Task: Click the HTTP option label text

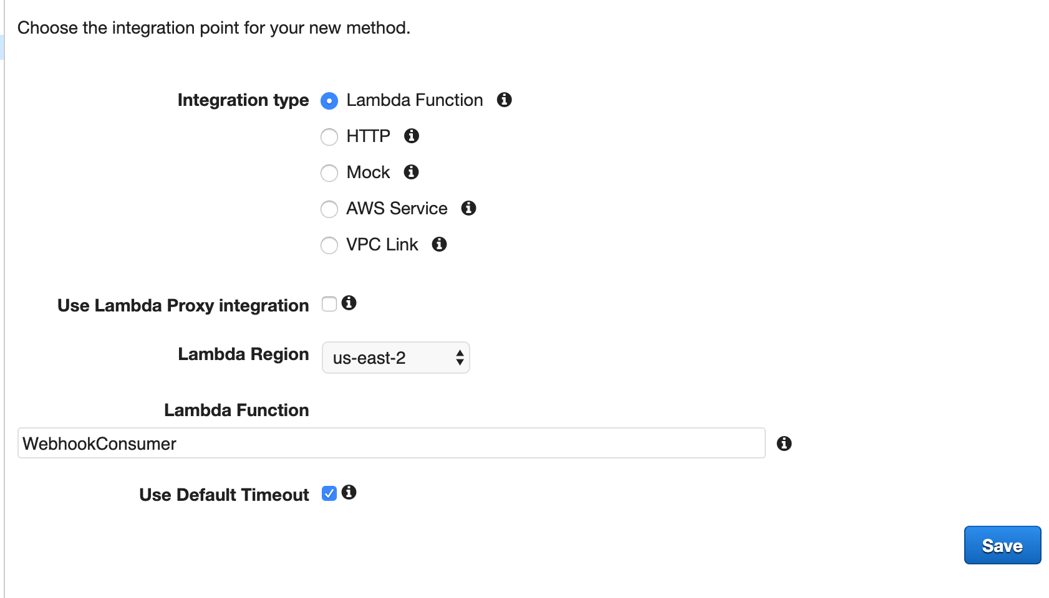Action: click(x=368, y=136)
